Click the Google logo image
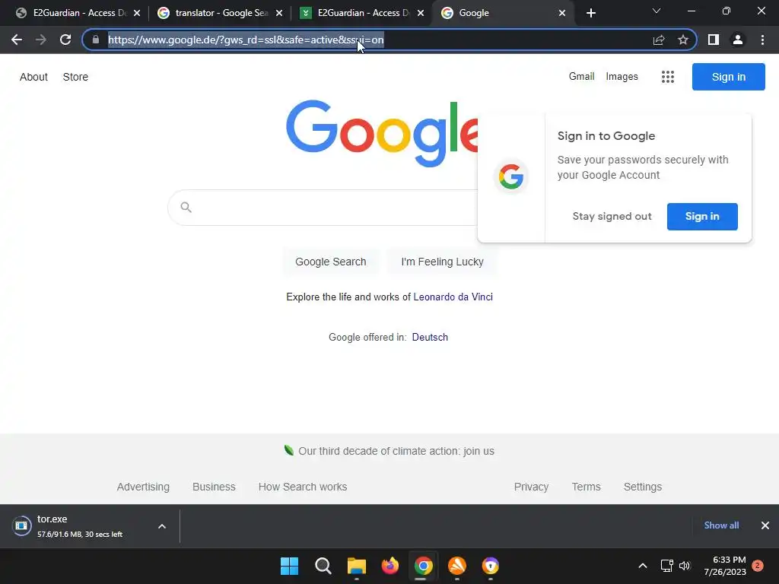 click(382, 133)
